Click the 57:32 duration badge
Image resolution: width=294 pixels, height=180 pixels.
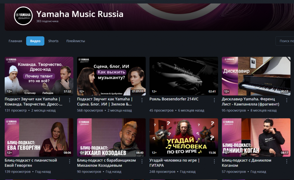coord(67,91)
